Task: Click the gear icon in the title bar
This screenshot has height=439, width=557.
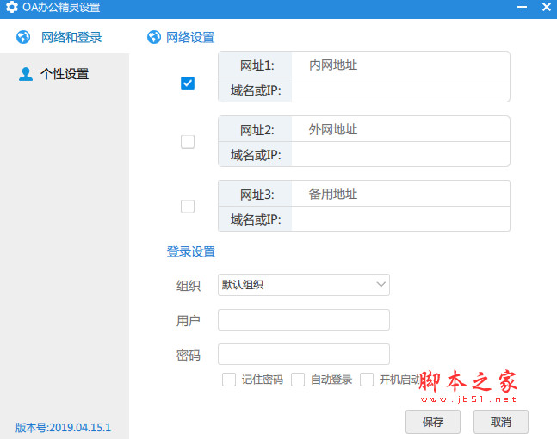Action: point(12,9)
